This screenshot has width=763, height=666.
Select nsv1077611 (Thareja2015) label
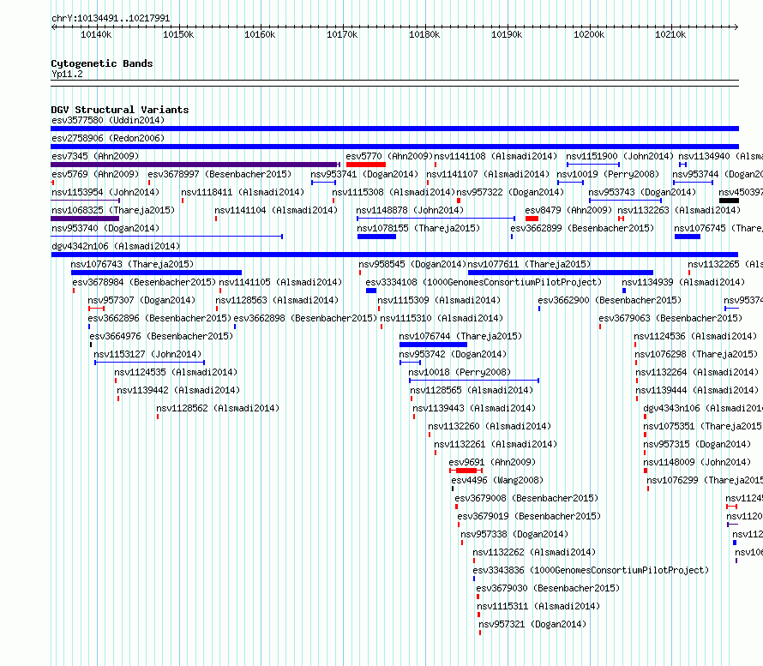point(529,264)
